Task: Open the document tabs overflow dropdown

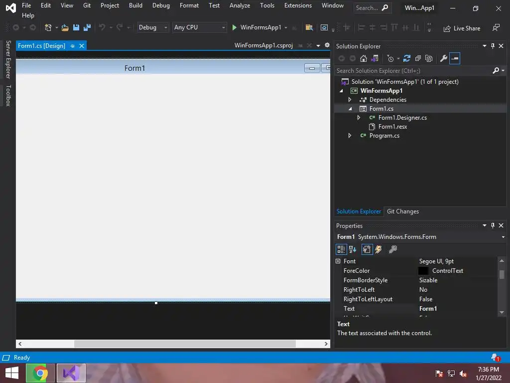Action: pyautogui.click(x=318, y=45)
